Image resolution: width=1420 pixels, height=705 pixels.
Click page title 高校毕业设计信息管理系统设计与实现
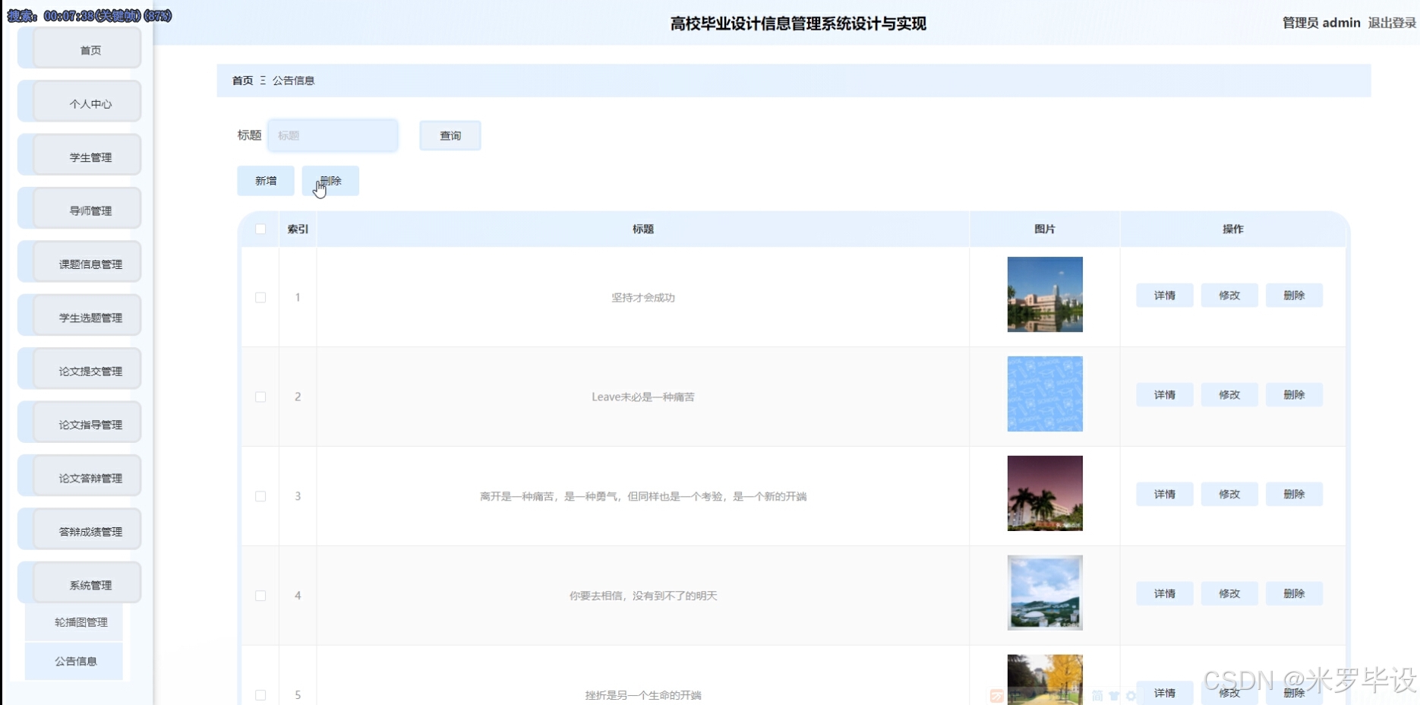coord(798,24)
